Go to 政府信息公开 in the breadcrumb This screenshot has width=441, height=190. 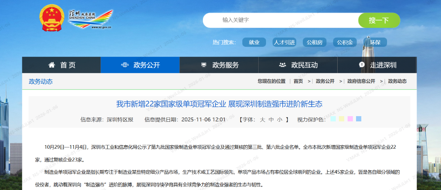click(361, 81)
